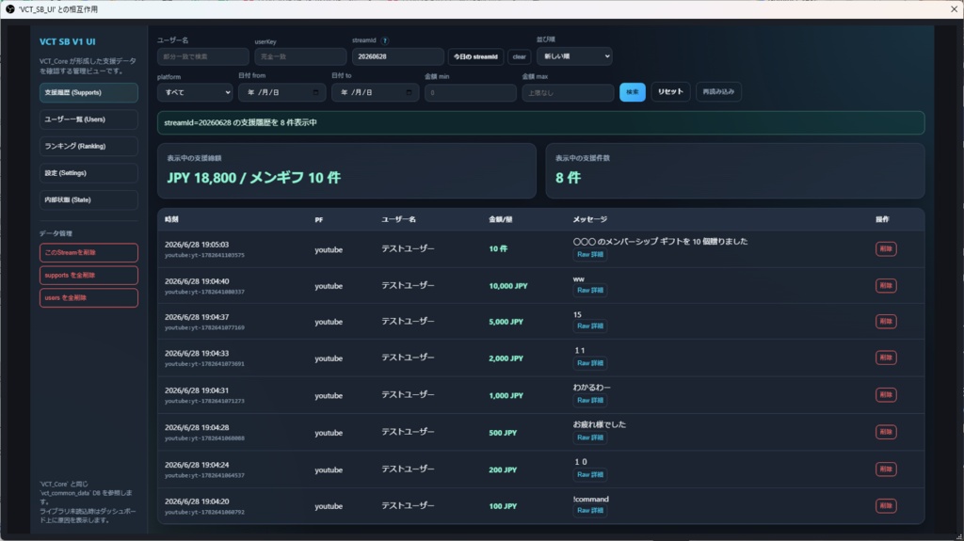Open ランキング (Ranking) view

click(88, 147)
